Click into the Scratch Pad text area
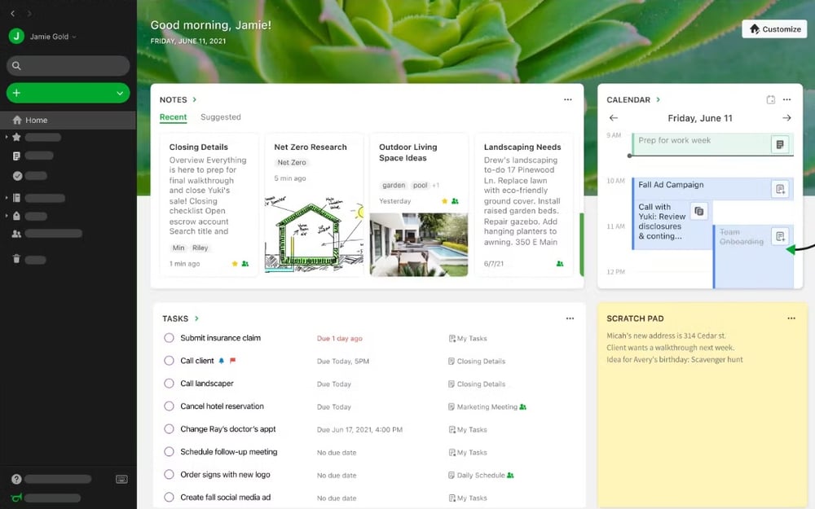 (x=703, y=415)
